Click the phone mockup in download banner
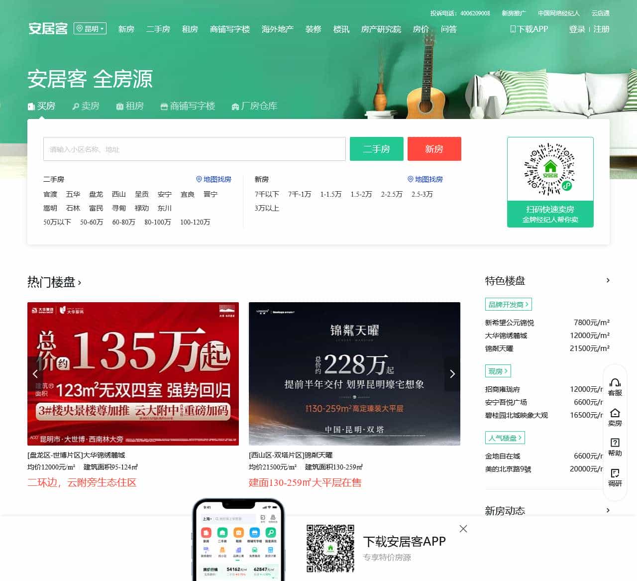The width and height of the screenshot is (637, 581). click(x=238, y=540)
